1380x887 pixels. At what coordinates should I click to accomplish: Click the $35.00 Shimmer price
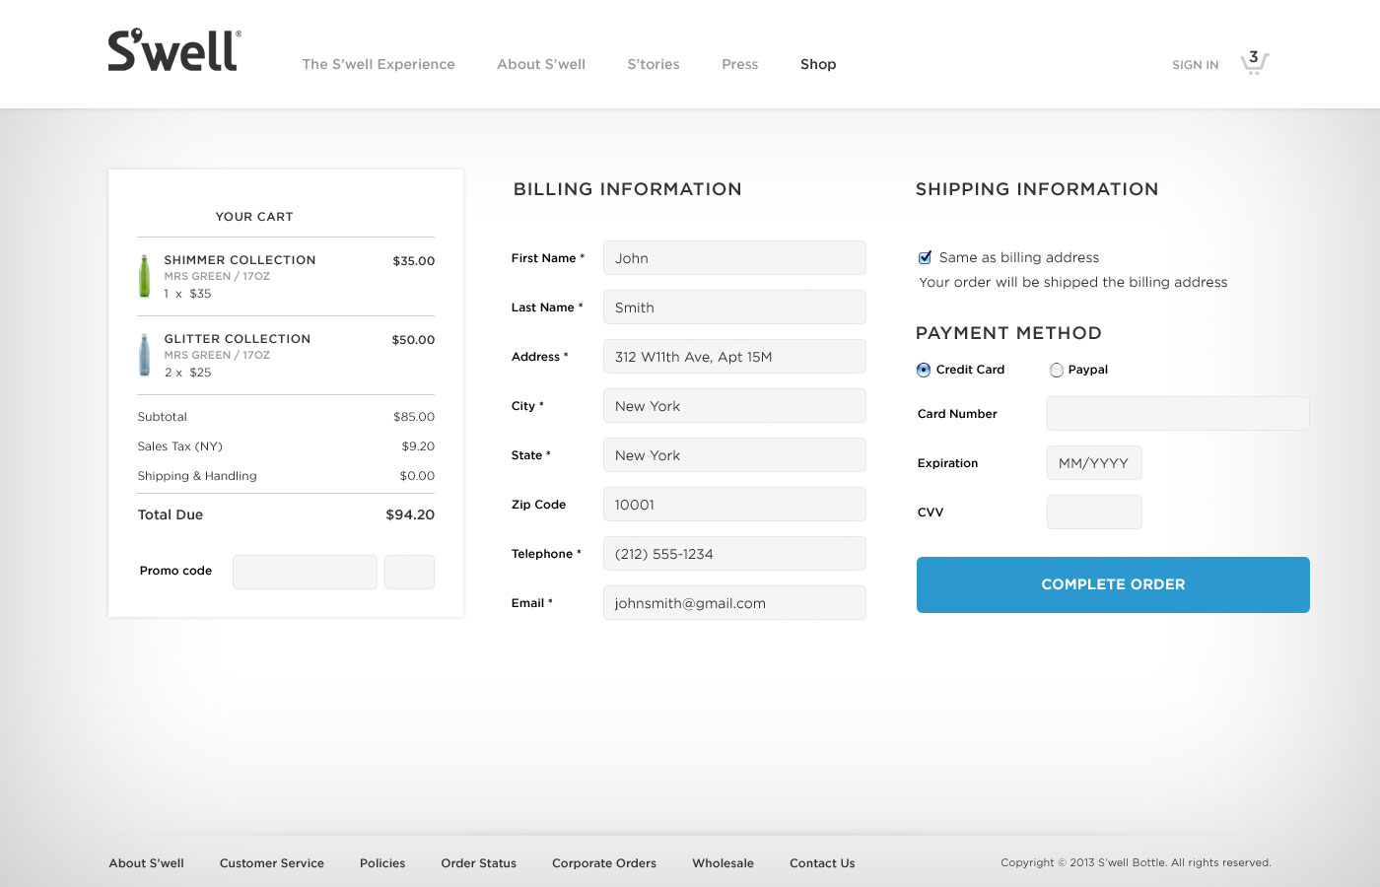click(x=414, y=261)
